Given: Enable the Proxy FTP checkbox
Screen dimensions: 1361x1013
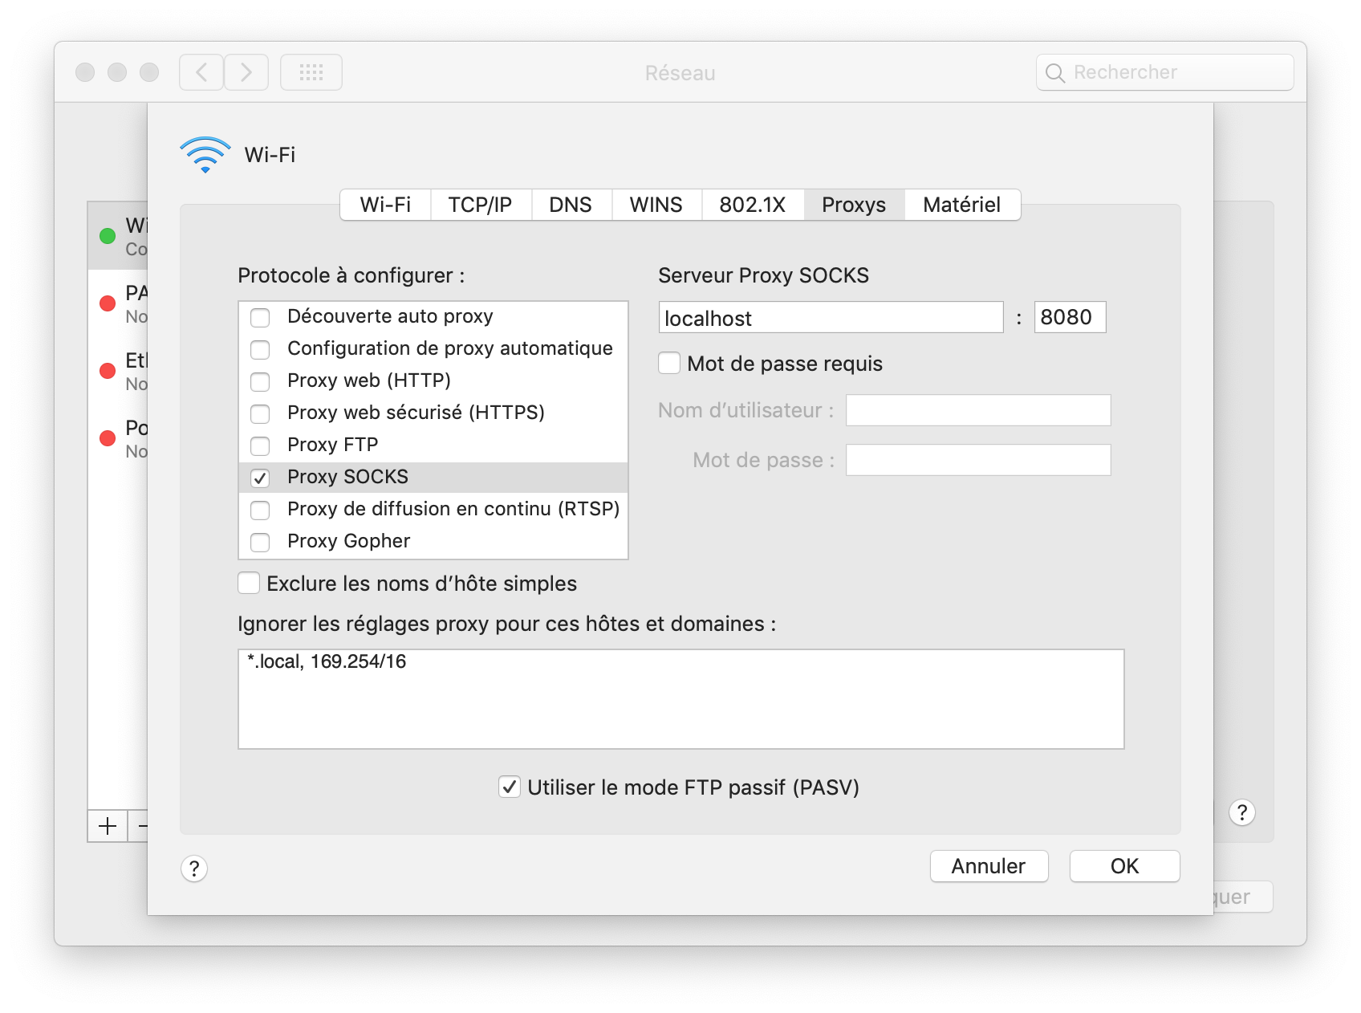Looking at the screenshot, I should point(260,446).
